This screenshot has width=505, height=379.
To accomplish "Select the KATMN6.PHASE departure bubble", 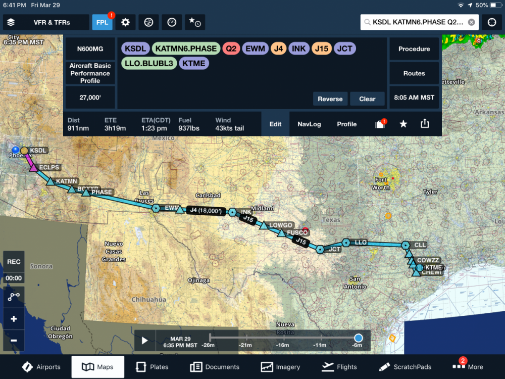I will click(186, 49).
